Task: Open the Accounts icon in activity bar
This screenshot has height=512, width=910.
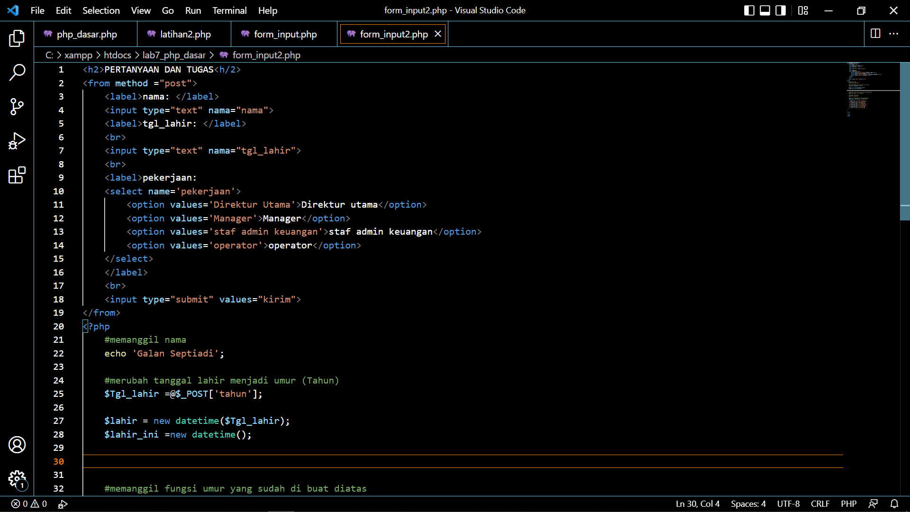Action: point(17,445)
